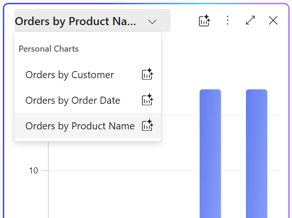Choose the Orders by Product Name chart
Image resolution: width=292 pixels, height=218 pixels.
point(80,126)
